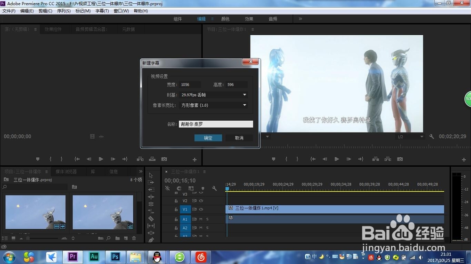This screenshot has height=264, width=471.
Task: Open playback resolution 1/2 dropdown
Action: [410, 137]
